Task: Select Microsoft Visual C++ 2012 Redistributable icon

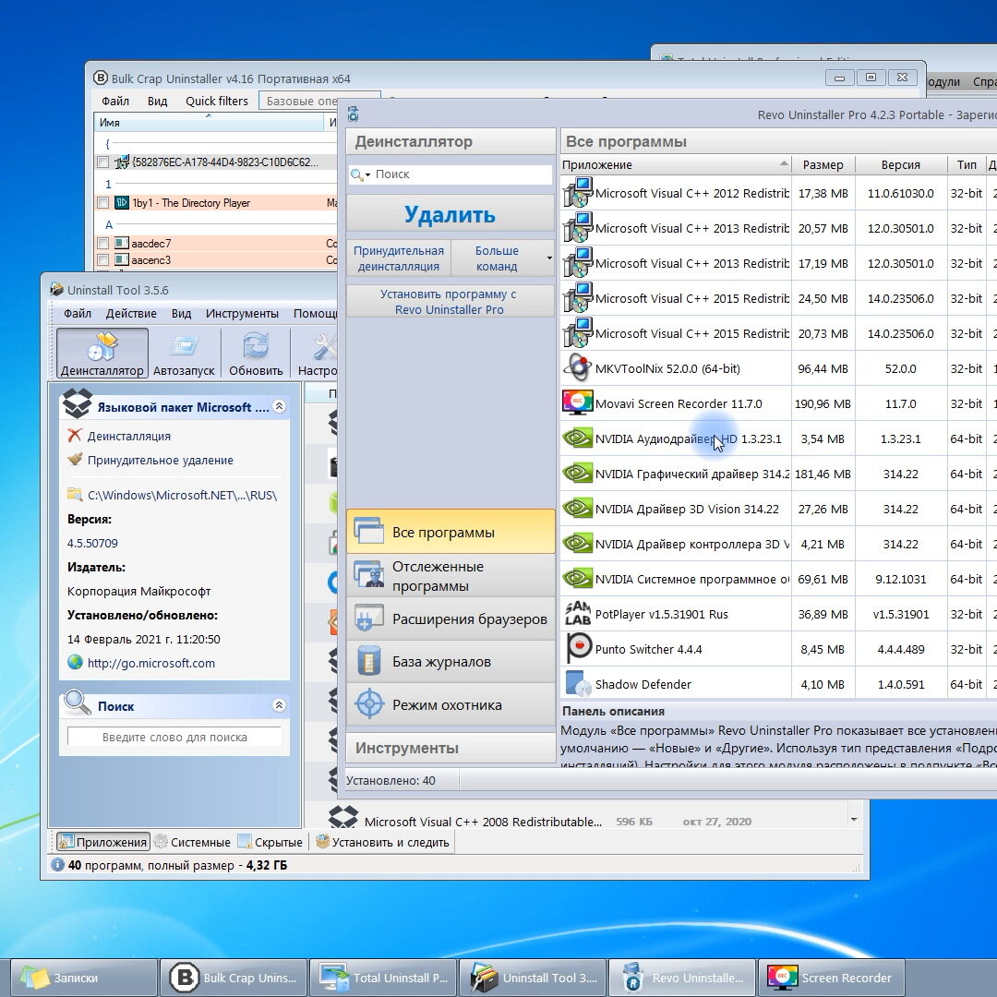Action: coord(577,193)
